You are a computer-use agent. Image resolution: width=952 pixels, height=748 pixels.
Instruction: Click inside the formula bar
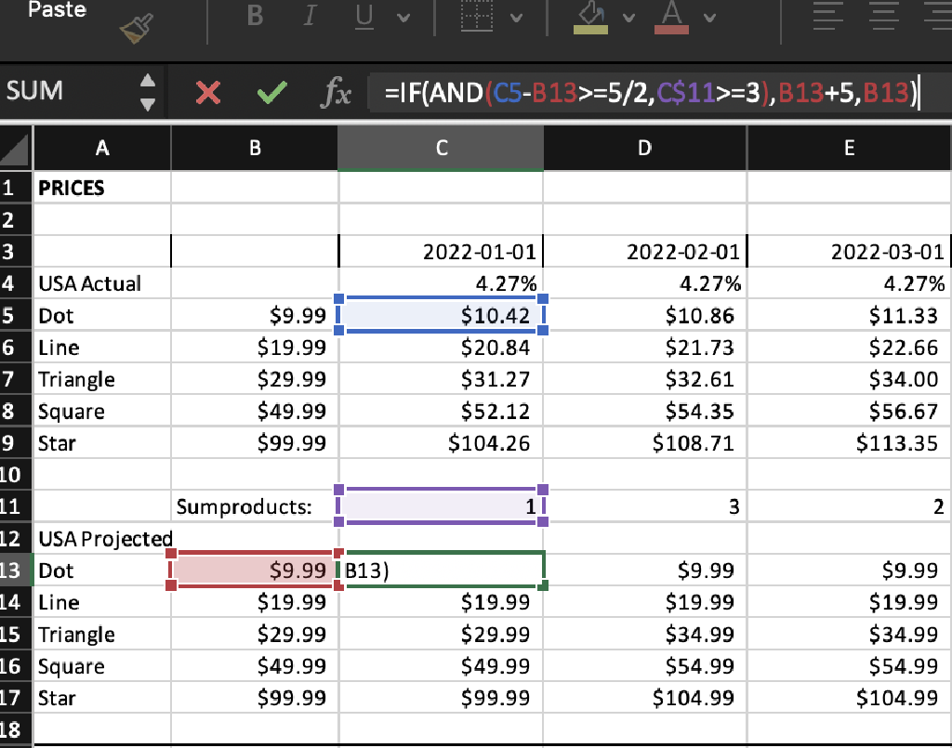click(x=651, y=92)
